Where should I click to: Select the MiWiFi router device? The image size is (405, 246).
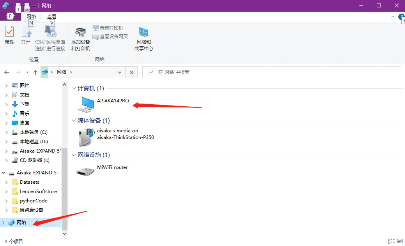(x=85, y=171)
